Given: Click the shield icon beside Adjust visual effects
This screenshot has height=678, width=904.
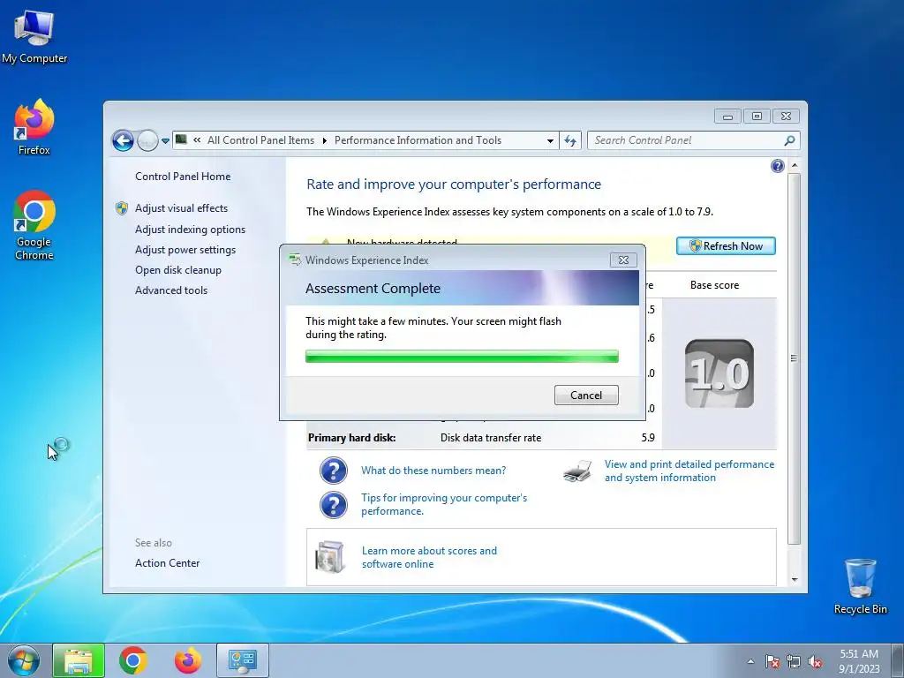Looking at the screenshot, I should (121, 208).
